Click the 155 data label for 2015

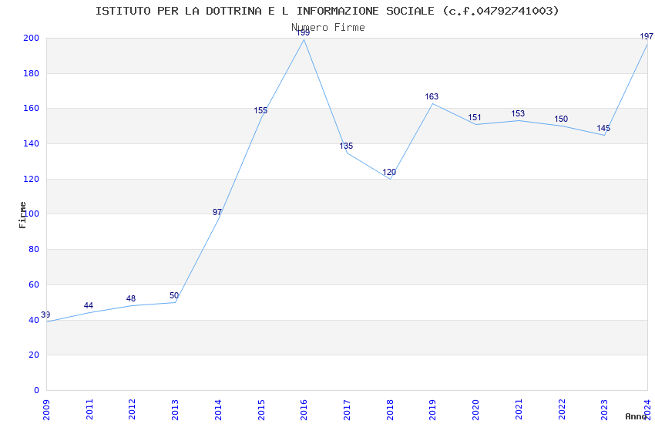[x=260, y=110]
